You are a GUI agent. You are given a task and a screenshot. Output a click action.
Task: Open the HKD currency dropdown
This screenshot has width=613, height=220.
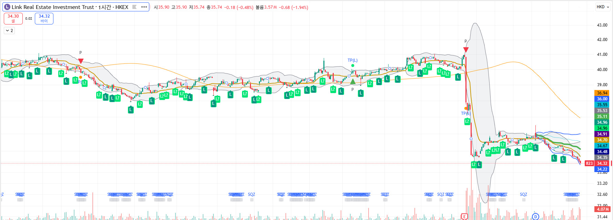click(x=603, y=7)
